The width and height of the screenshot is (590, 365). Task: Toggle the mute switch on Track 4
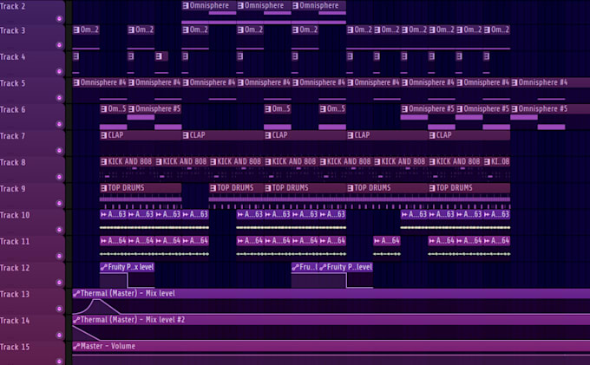[59, 71]
